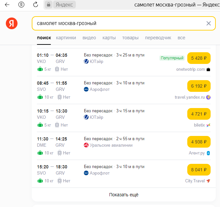Switch to the видео tab
Viewport: 220px width, 207px height.
89,38
